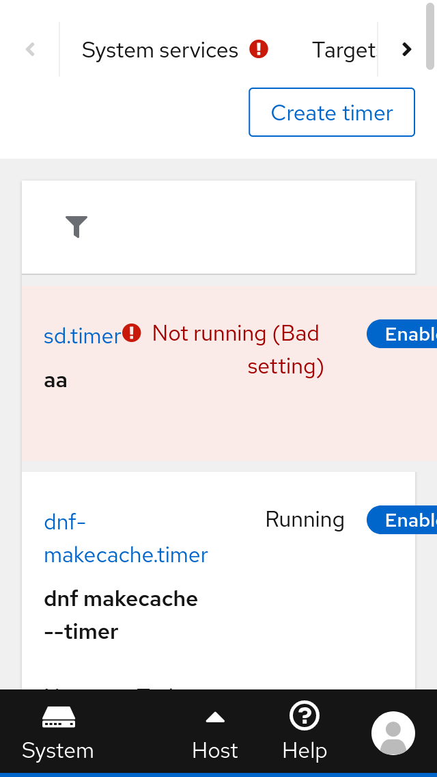This screenshot has height=777, width=437.
Task: Open the user account avatar menu
Action: [x=393, y=733]
